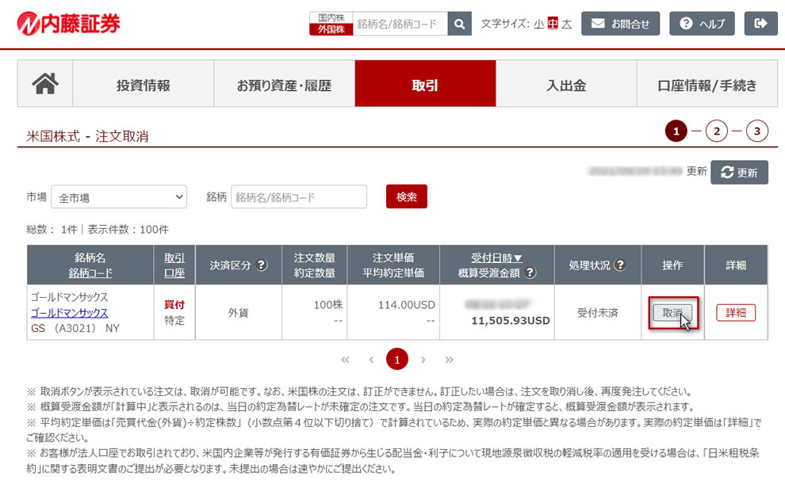The width and height of the screenshot is (785, 503).
Task: Go to first page with « arrow
Action: point(345,360)
